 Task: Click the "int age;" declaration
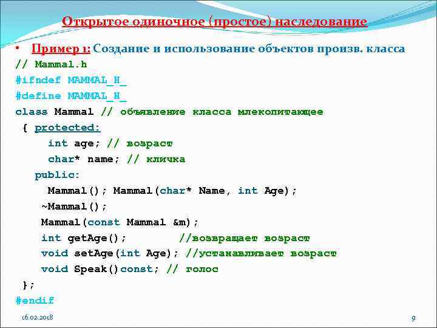[74, 143]
